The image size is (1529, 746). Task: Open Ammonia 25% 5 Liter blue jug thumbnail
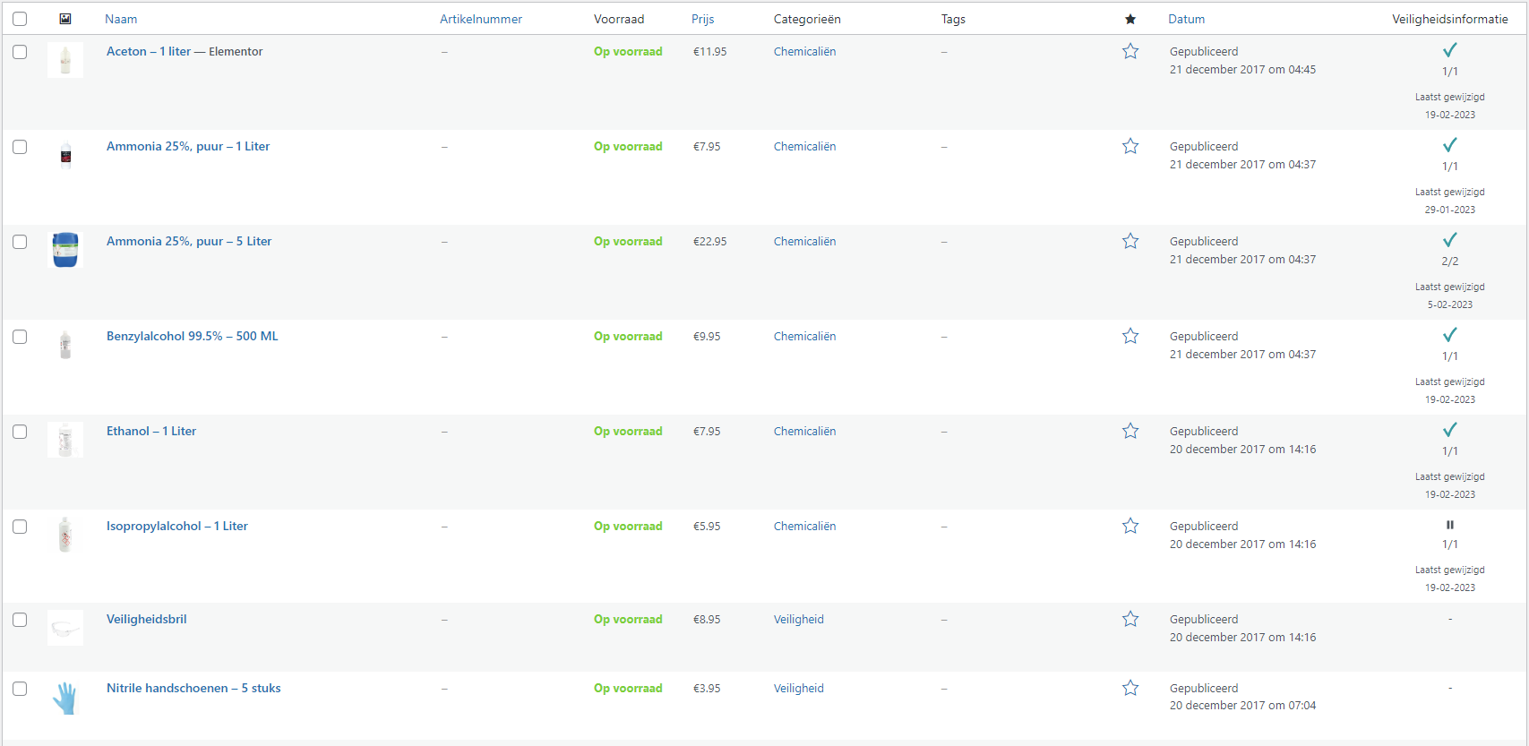[65, 250]
